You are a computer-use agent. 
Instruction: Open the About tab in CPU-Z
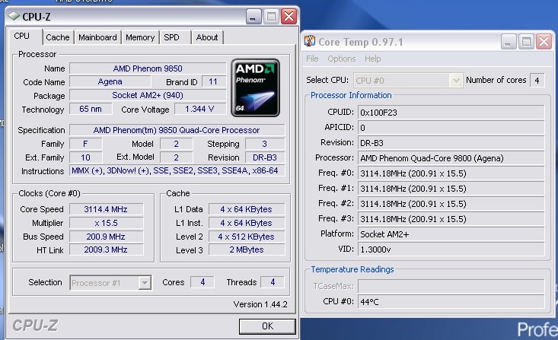(x=207, y=37)
